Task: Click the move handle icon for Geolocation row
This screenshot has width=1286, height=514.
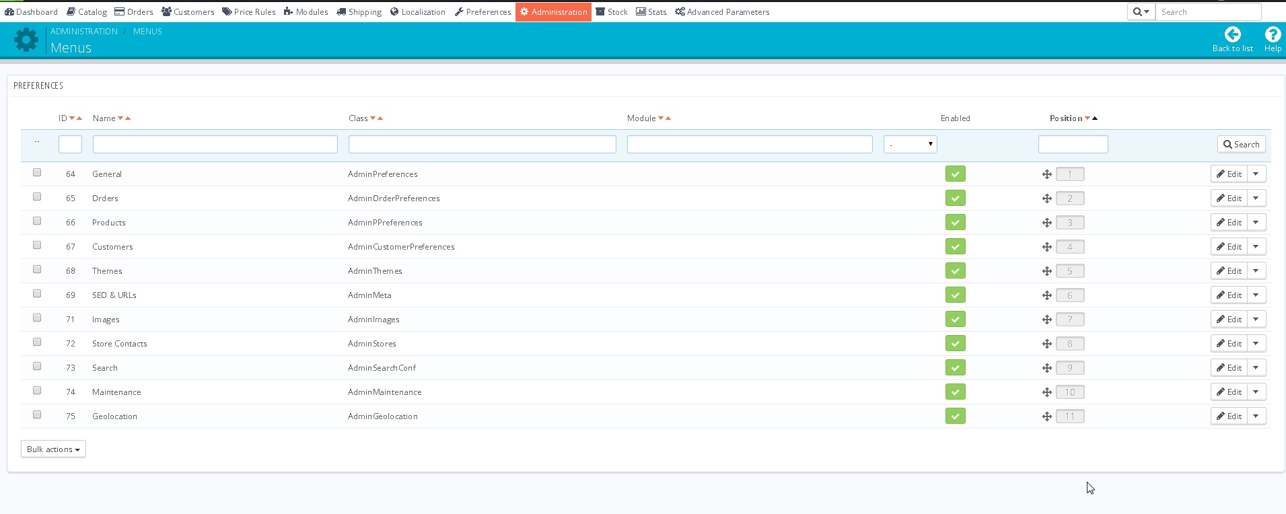Action: coord(1047,416)
